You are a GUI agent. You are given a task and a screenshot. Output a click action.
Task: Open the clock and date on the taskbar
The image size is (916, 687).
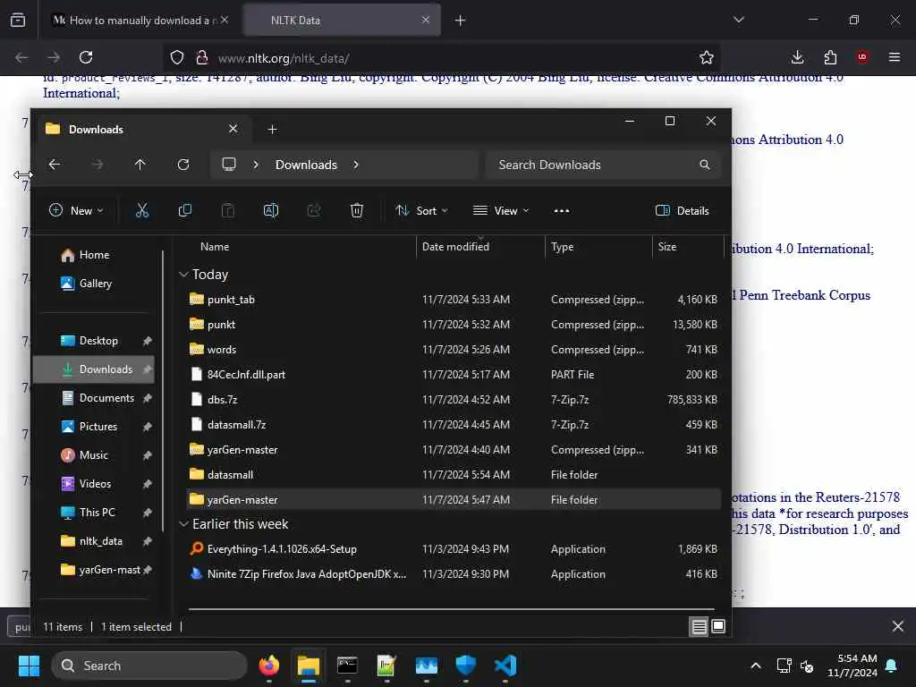pyautogui.click(x=852, y=666)
